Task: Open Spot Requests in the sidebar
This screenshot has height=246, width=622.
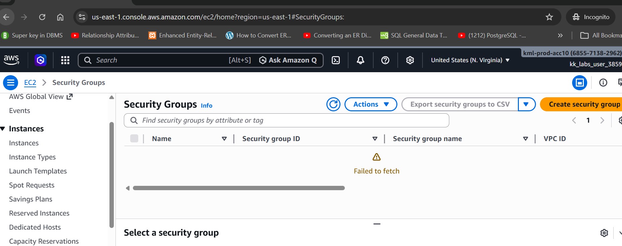Action: (x=31, y=185)
